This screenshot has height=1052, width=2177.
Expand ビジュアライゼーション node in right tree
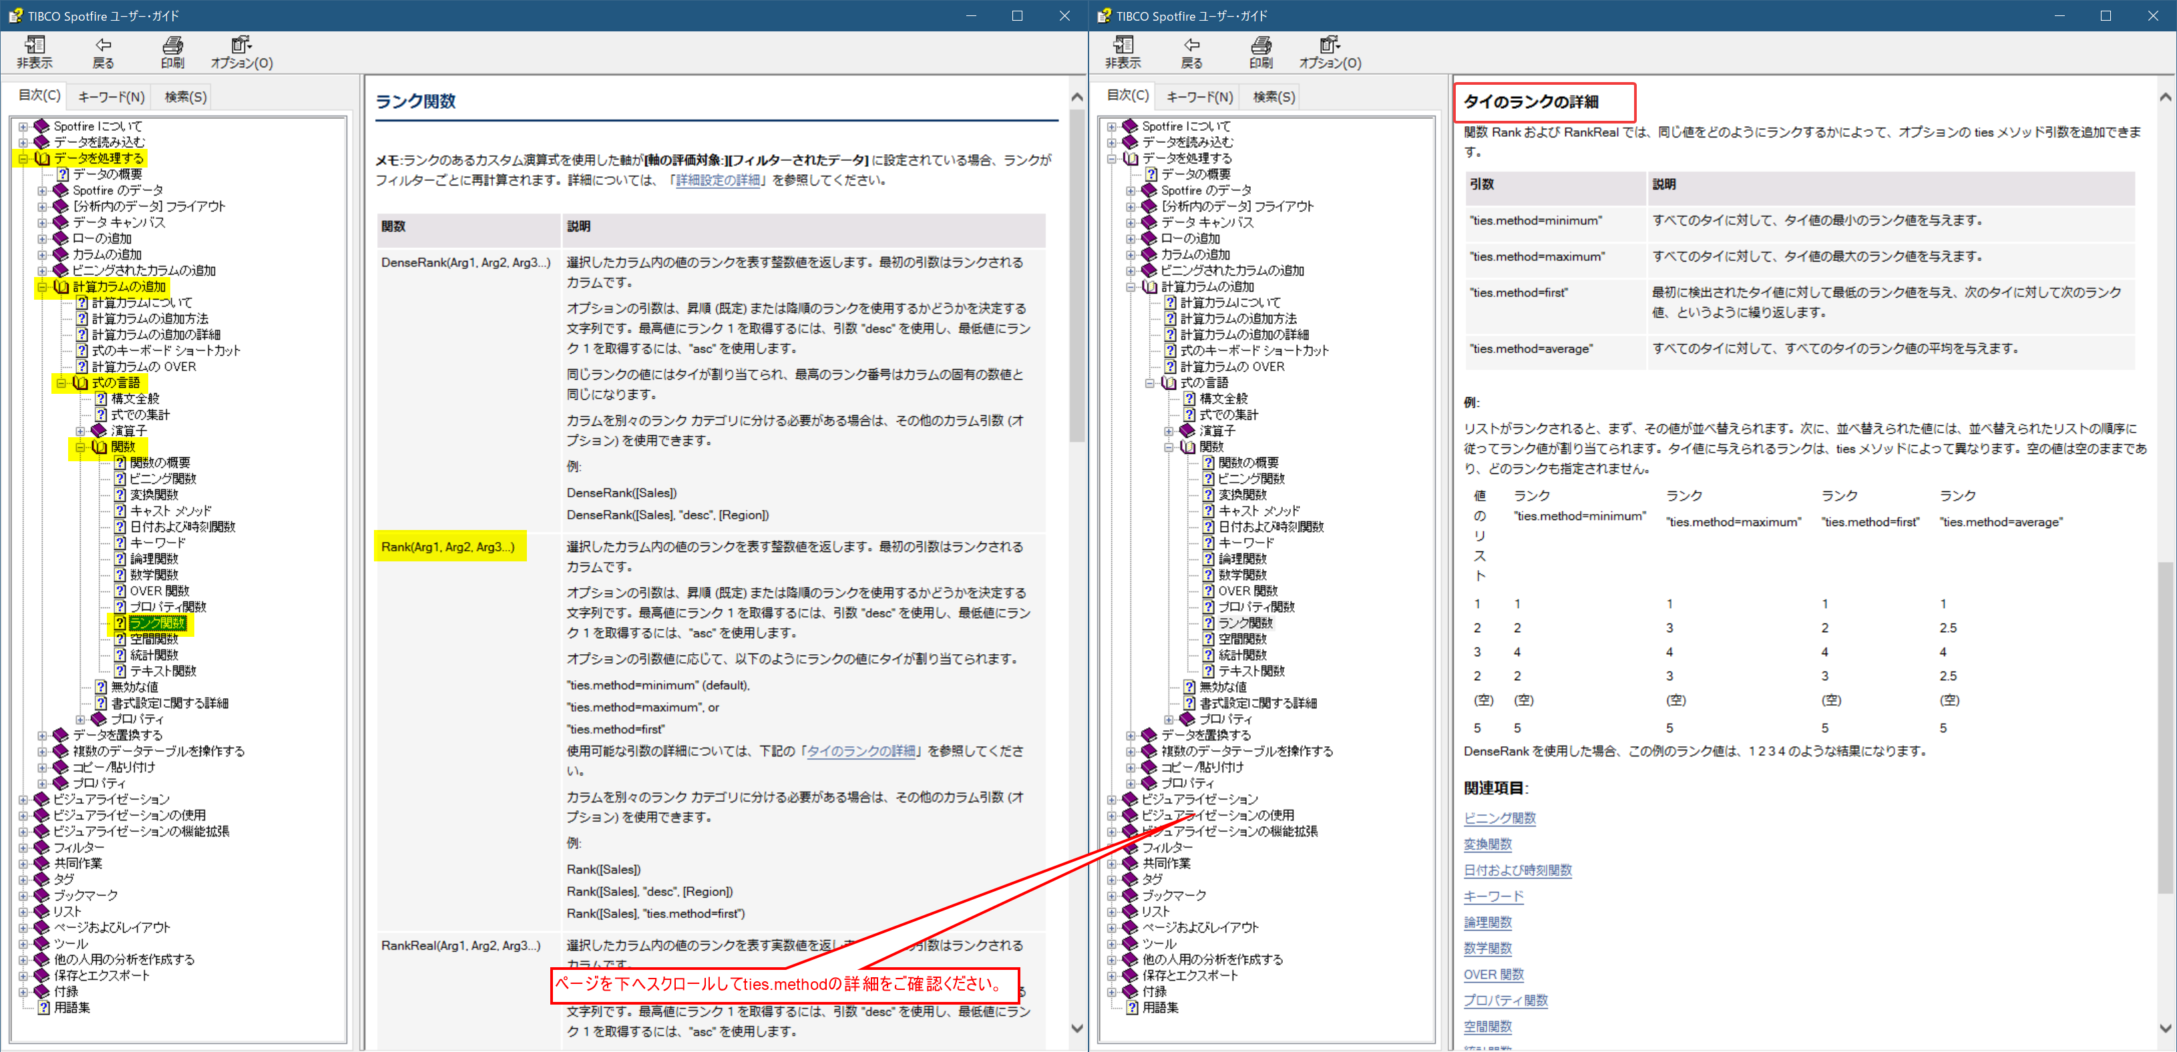[1111, 800]
